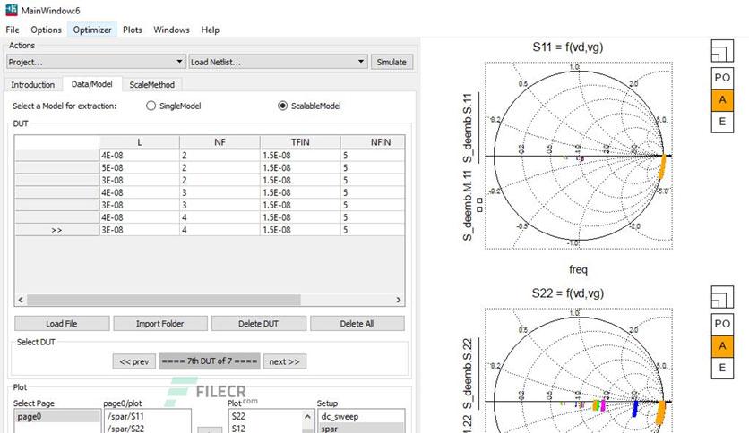Click the TFIN column header
Image resolution: width=749 pixels, height=433 pixels.
click(300, 142)
